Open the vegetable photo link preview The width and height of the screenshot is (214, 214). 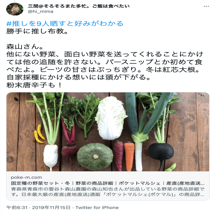[x=108, y=132]
